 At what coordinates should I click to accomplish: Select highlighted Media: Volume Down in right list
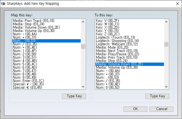130,64
